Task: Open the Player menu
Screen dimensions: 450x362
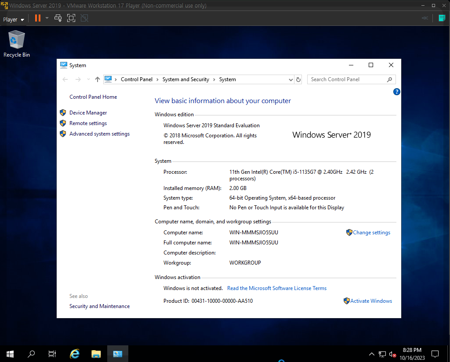Action: click(x=14, y=19)
